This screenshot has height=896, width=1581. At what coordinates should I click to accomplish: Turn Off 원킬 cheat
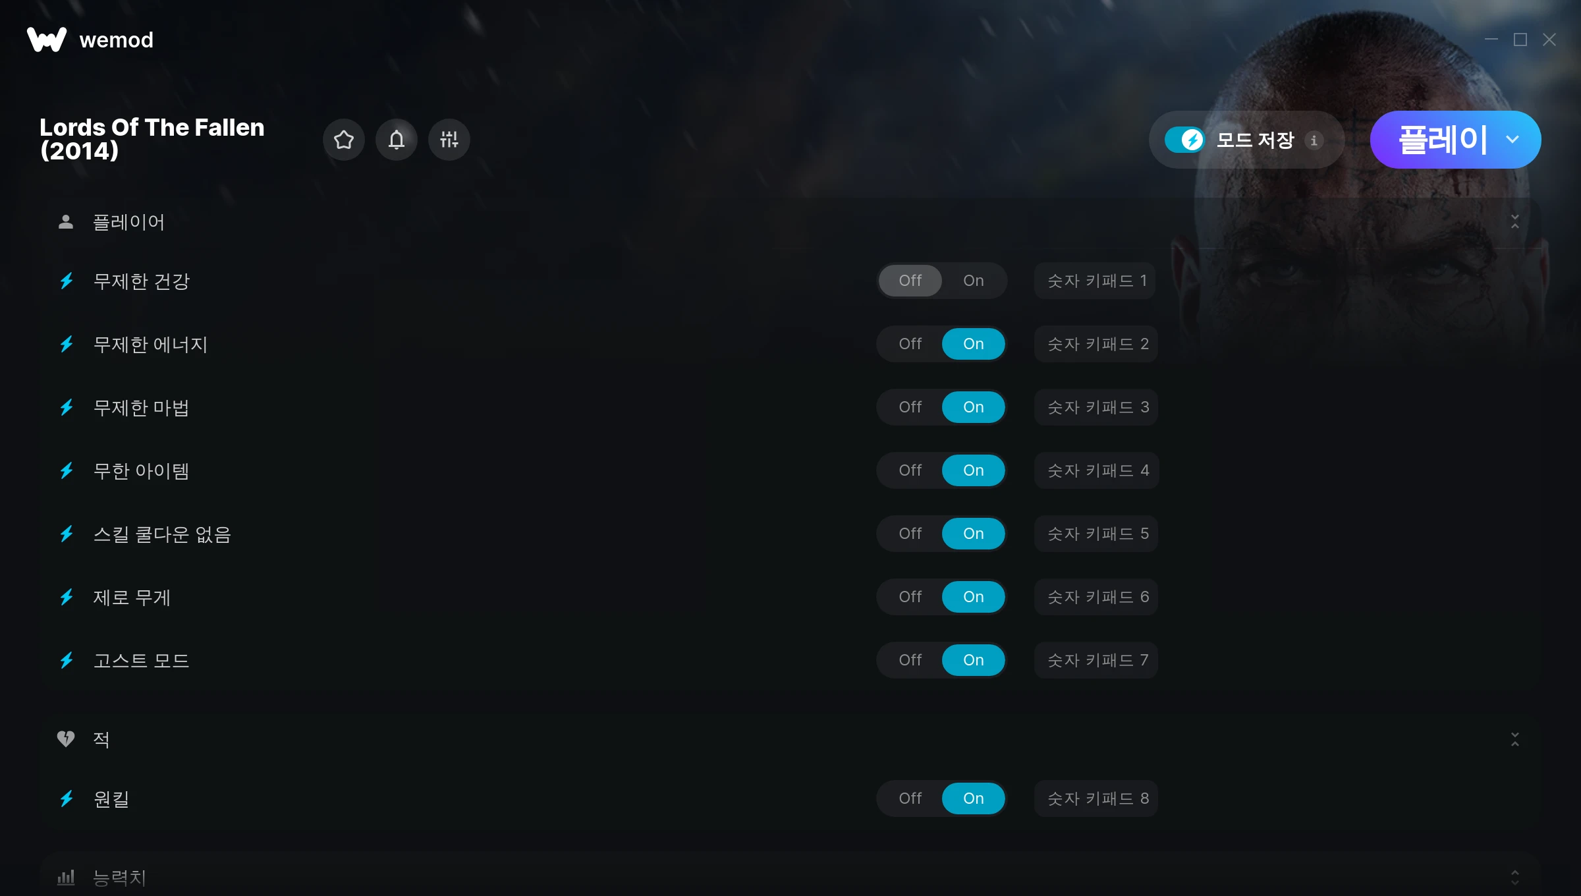point(910,798)
